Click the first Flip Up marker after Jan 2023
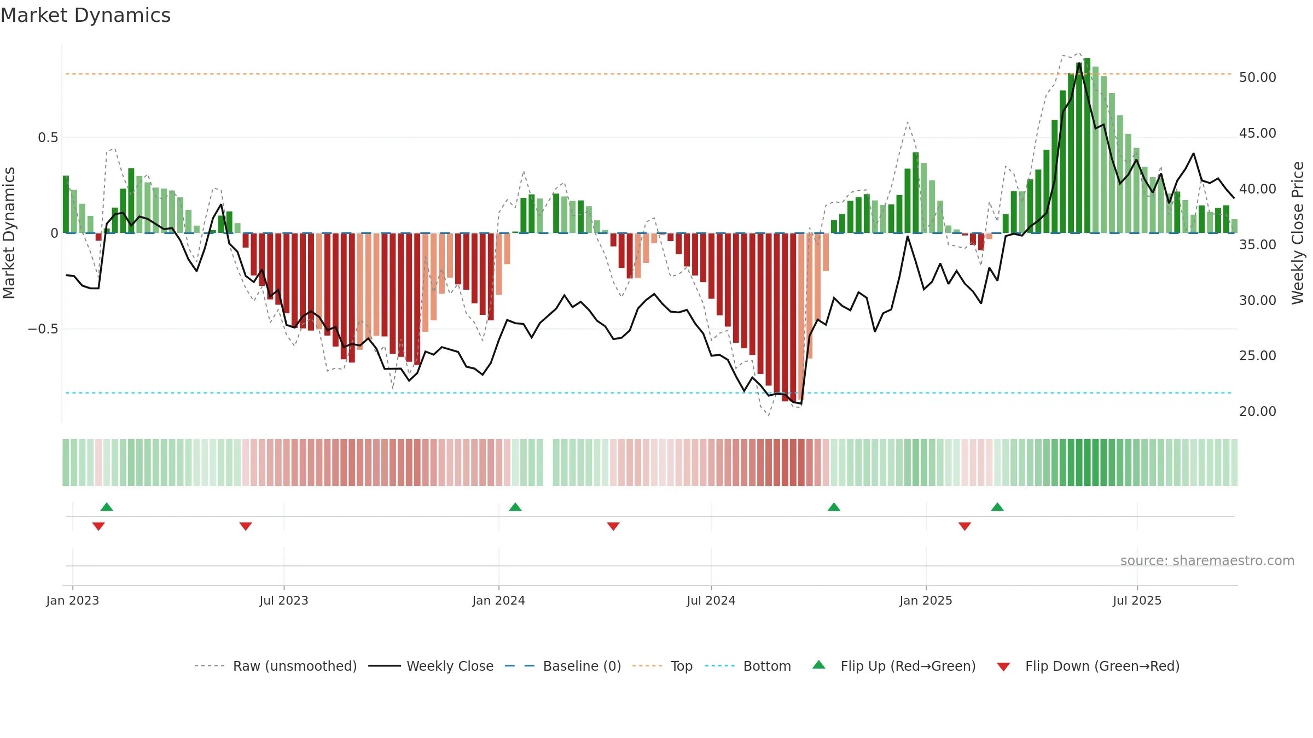This screenshot has width=1313, height=738. click(x=107, y=507)
